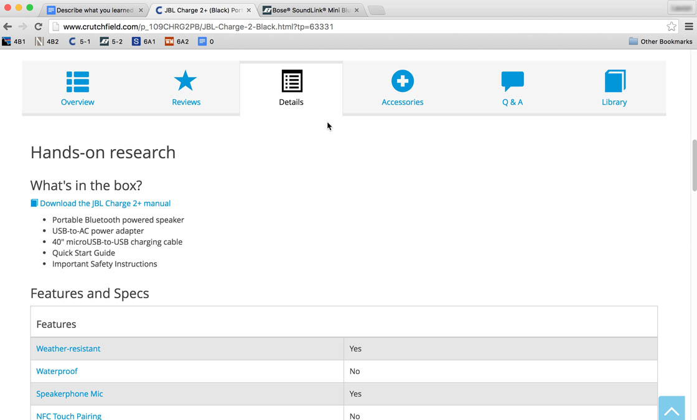This screenshot has width=697, height=420.
Task: Bookmark this page with the star icon
Action: (x=671, y=27)
